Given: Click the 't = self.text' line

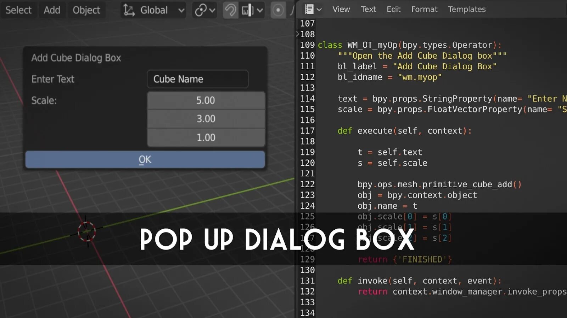Looking at the screenshot, I should tap(390, 152).
